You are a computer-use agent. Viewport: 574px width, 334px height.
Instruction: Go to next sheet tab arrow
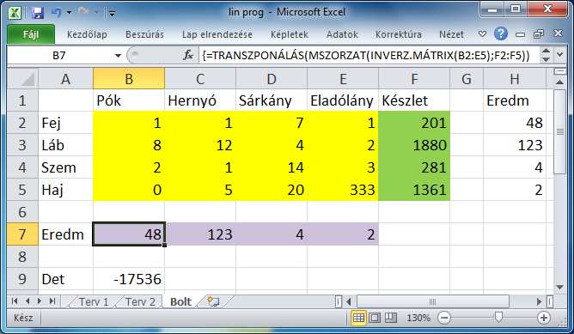(40, 301)
